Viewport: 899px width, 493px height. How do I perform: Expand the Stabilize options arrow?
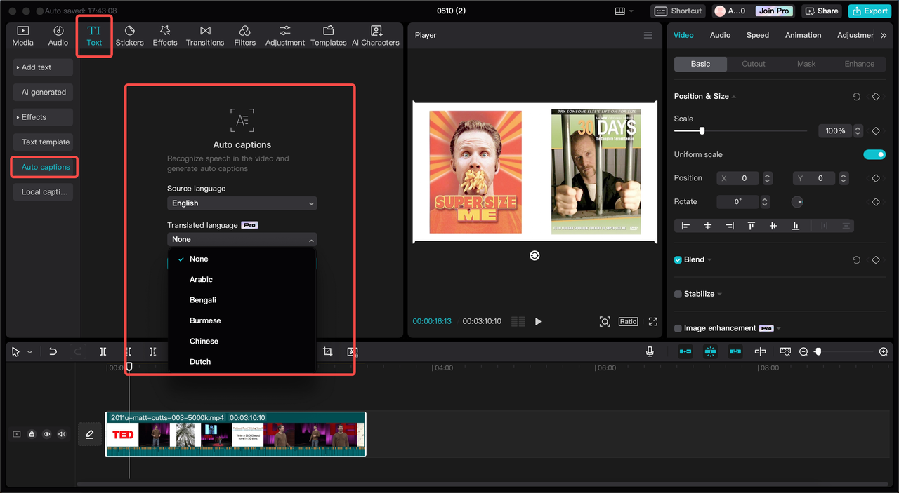coord(720,294)
